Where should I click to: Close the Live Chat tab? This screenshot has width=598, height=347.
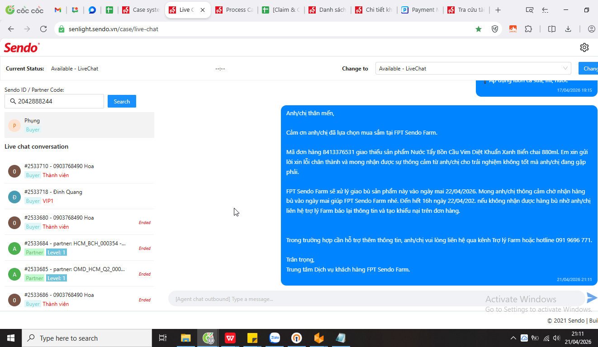(202, 10)
